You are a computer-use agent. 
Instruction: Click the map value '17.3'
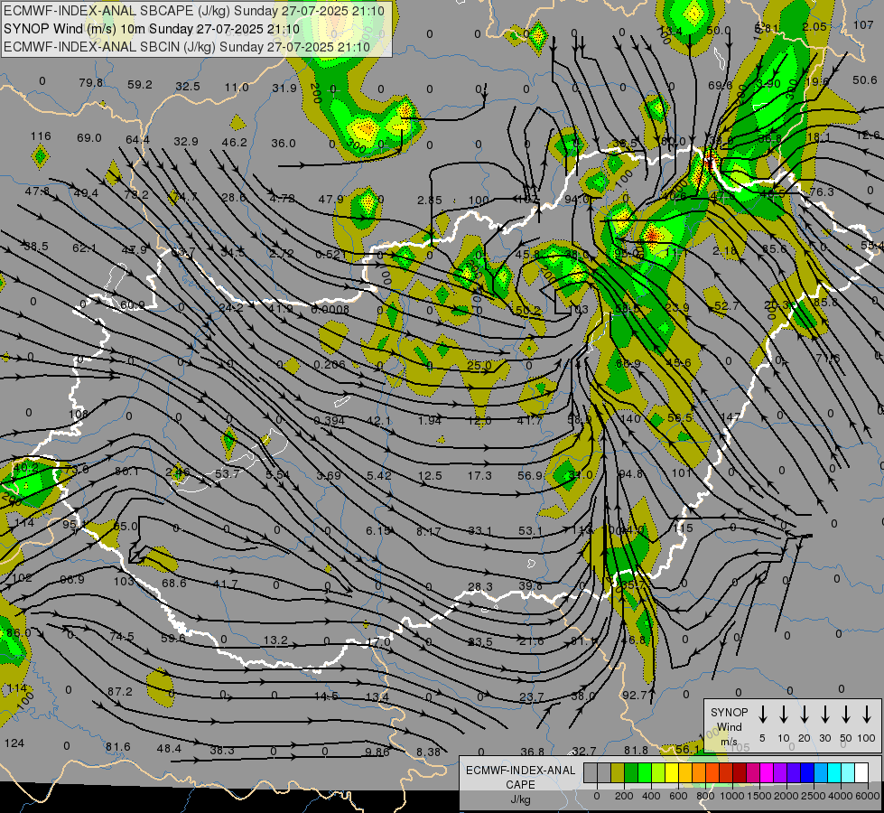click(479, 476)
